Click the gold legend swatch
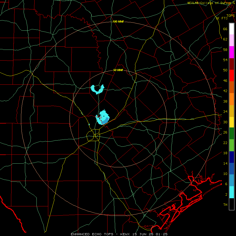The height and width of the screenshot is (236, 236). pos(232,111)
